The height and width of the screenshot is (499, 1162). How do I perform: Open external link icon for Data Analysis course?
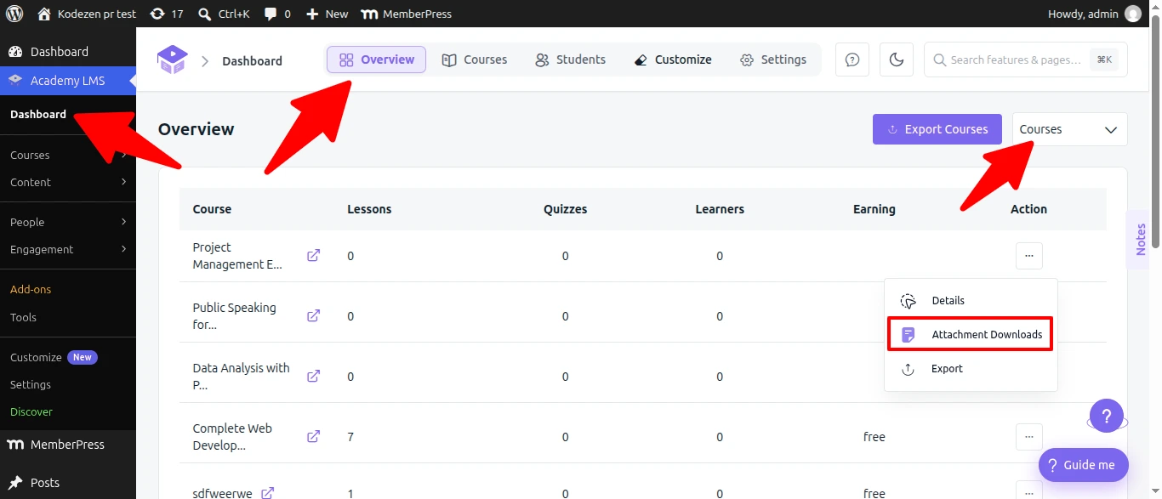(313, 376)
